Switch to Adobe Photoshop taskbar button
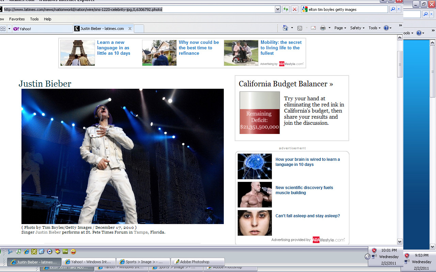Screen dimensions: 436x272 [x=198, y=262]
